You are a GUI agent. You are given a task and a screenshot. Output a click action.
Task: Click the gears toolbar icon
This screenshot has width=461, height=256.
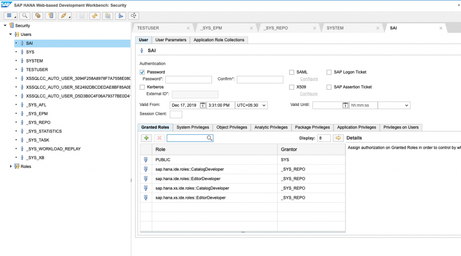point(38,16)
